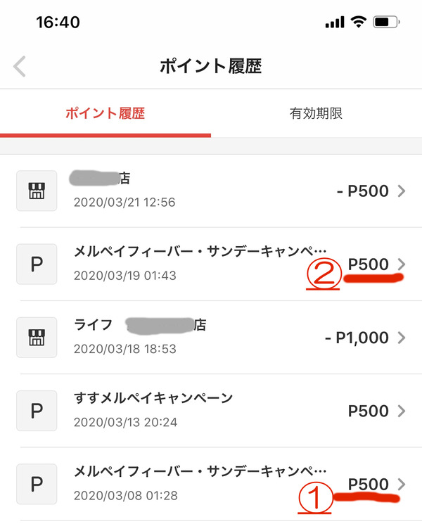This screenshot has width=422, height=531.
Task: Open chevron next to P500 on 03/19
Action: 402,264
